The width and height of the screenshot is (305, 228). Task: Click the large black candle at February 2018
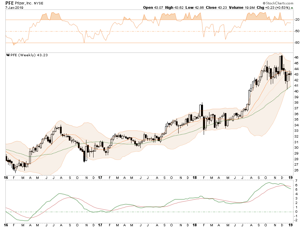click(202, 111)
